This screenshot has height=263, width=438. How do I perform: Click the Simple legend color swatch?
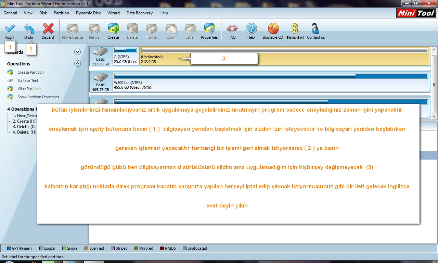coord(64,249)
